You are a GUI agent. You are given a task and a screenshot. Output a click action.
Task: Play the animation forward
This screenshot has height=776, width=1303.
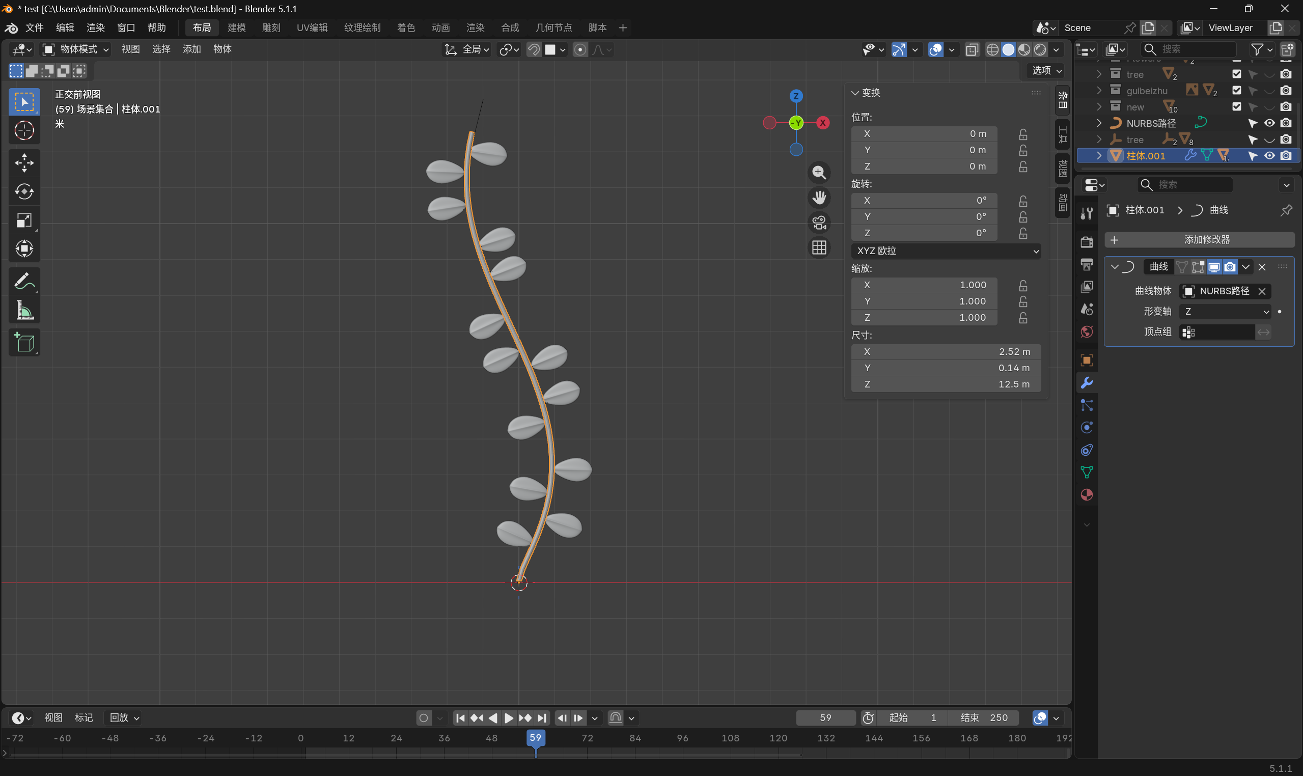tap(509, 718)
